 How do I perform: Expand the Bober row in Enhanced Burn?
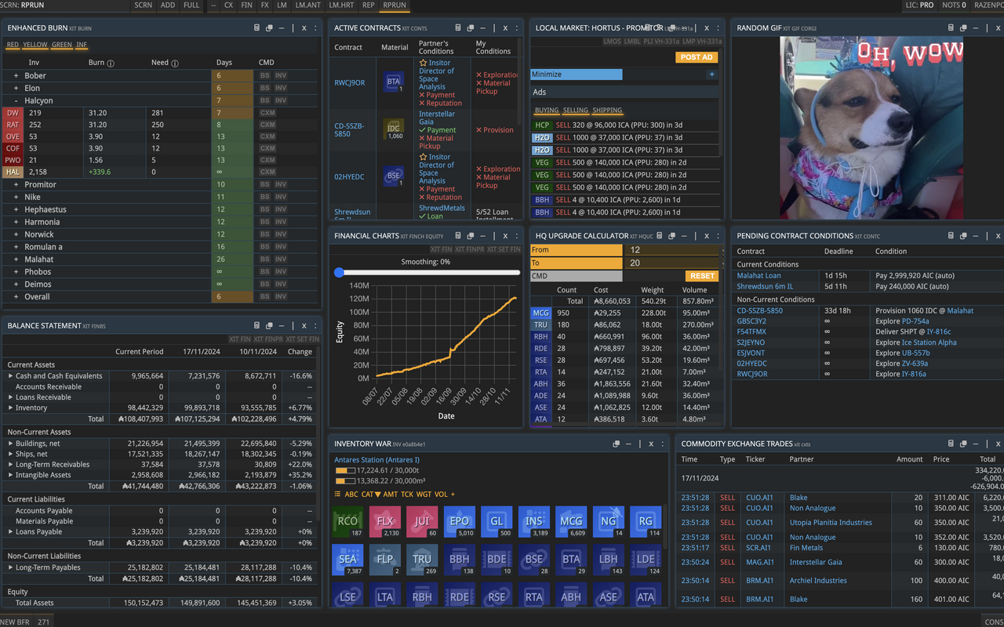coord(16,76)
